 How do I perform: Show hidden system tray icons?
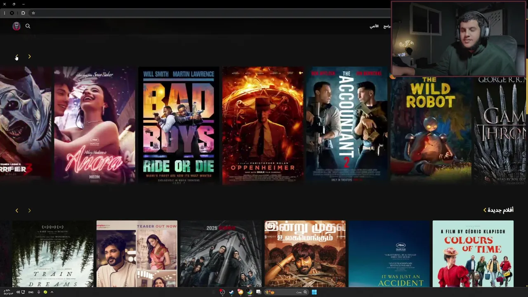tap(52, 292)
